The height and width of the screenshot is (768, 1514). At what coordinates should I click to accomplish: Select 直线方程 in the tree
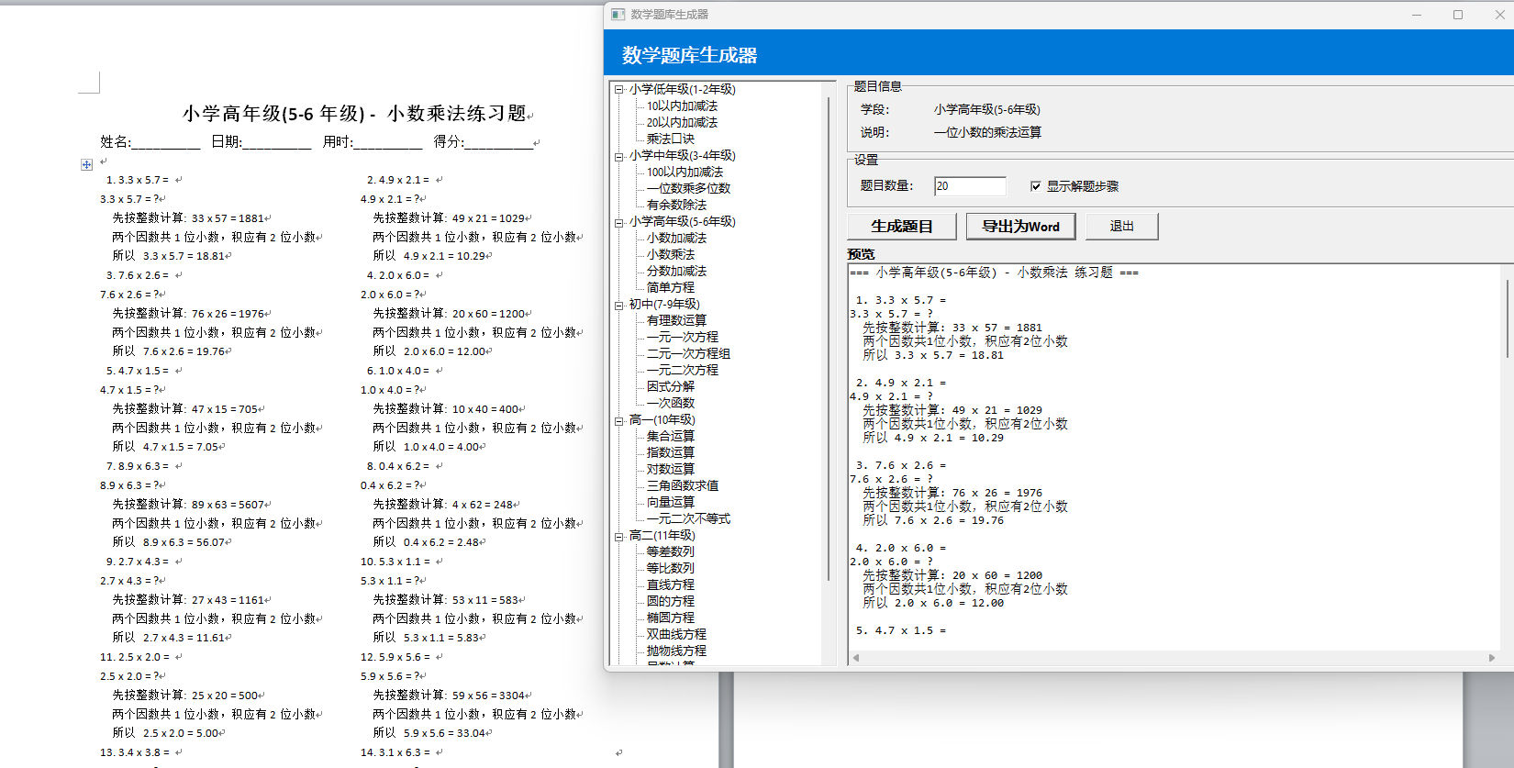click(x=670, y=585)
